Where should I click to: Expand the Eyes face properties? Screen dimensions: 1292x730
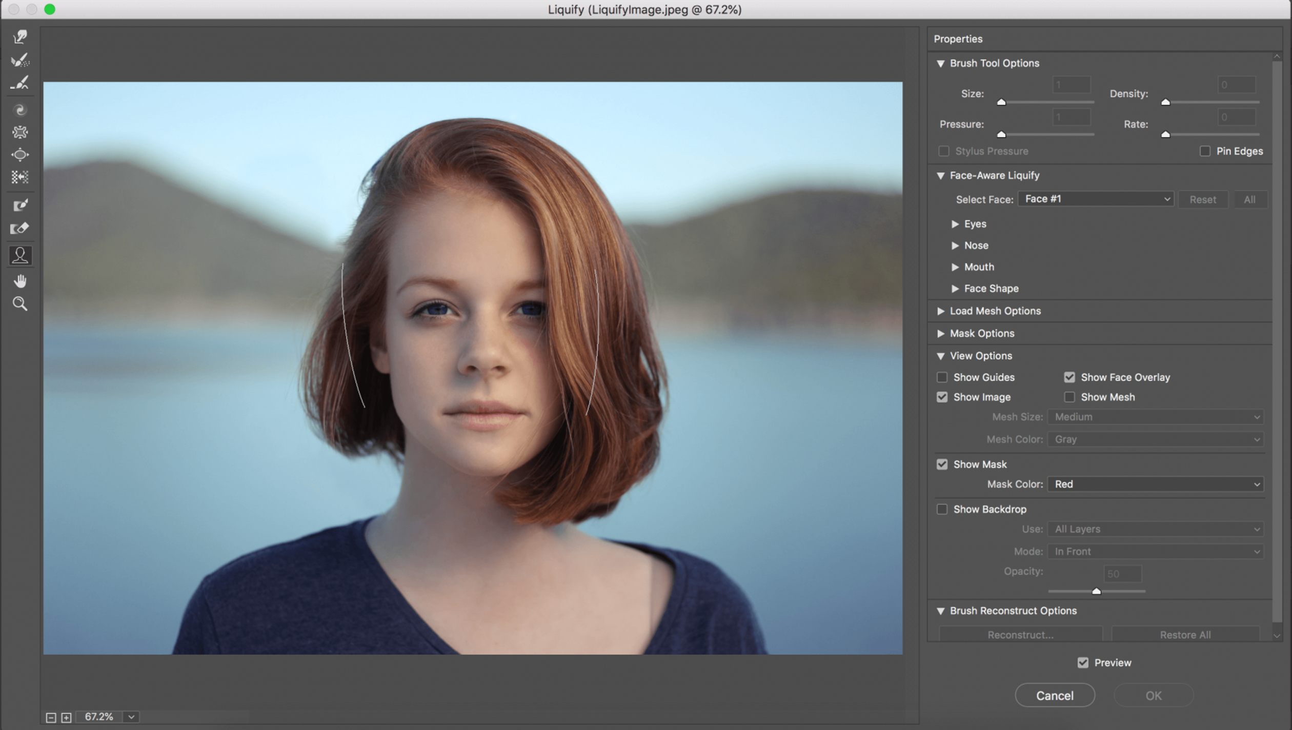click(x=956, y=224)
